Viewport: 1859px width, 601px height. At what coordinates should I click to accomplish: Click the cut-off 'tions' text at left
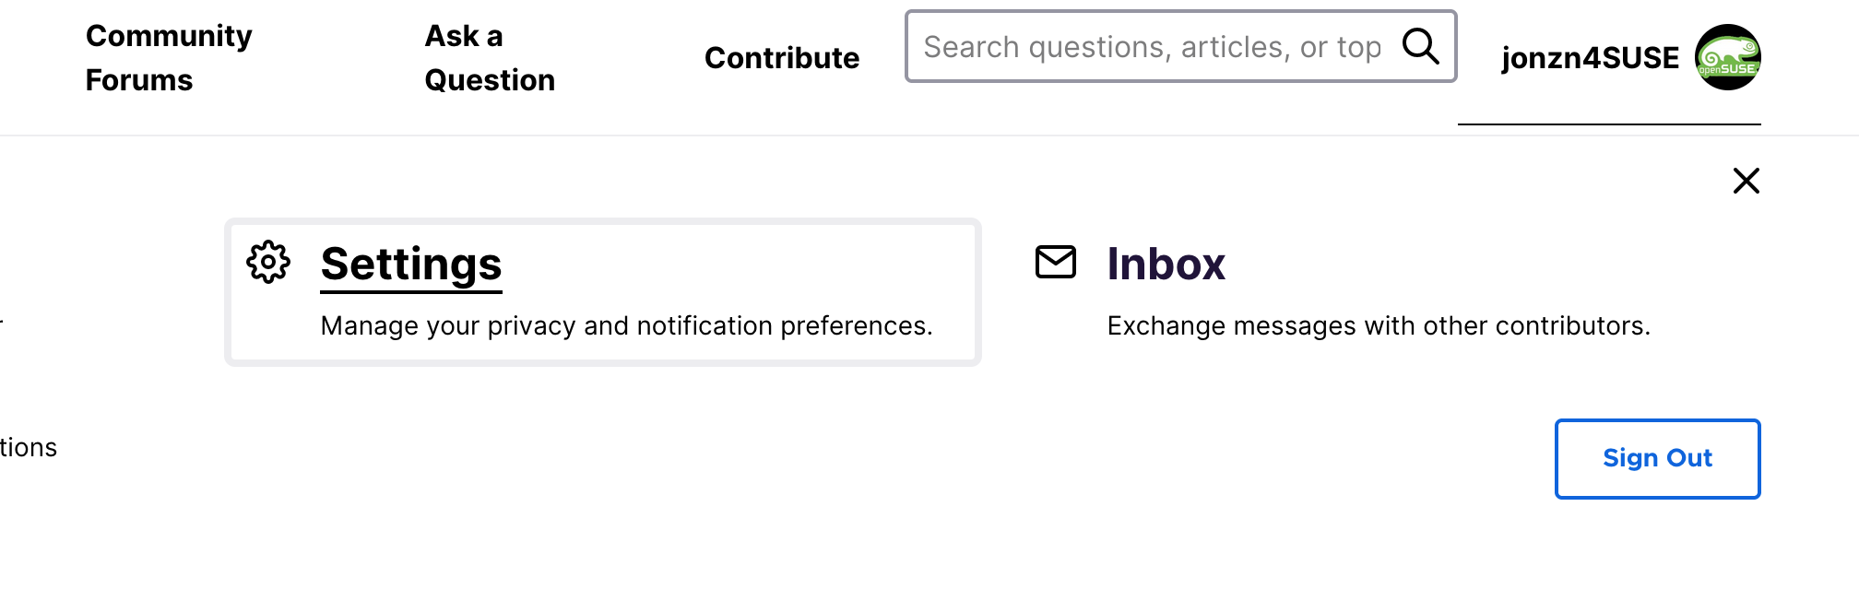29,448
